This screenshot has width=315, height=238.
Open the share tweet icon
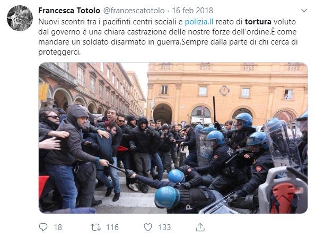pos(200,227)
